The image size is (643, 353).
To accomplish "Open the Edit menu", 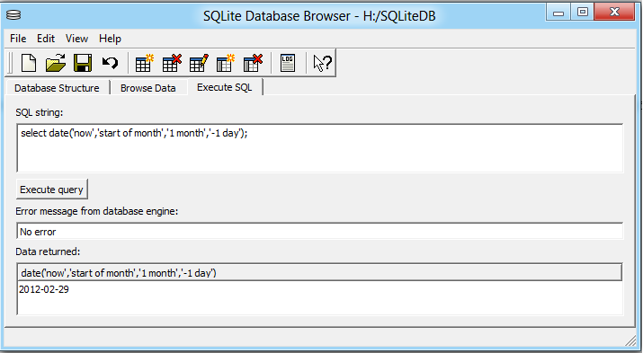I will coord(46,39).
